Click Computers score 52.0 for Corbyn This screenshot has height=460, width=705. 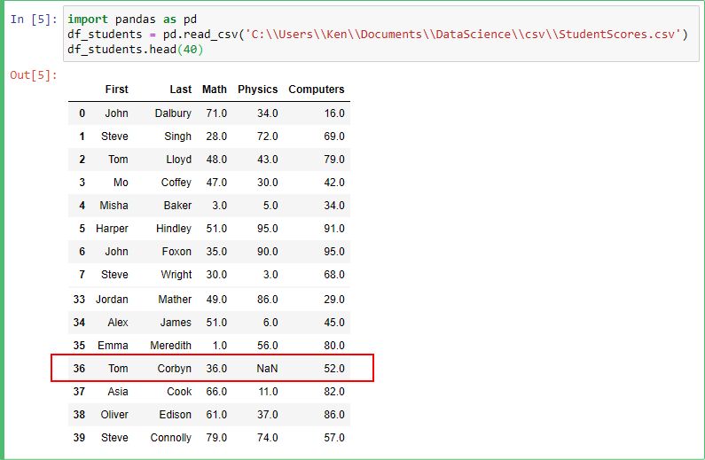[334, 369]
